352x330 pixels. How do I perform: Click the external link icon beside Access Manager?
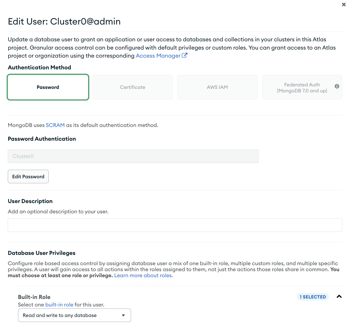pos(184,55)
